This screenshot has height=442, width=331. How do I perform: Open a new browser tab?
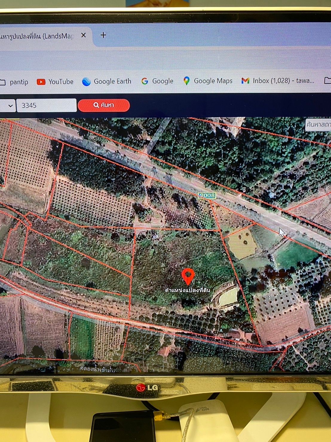pos(103,35)
